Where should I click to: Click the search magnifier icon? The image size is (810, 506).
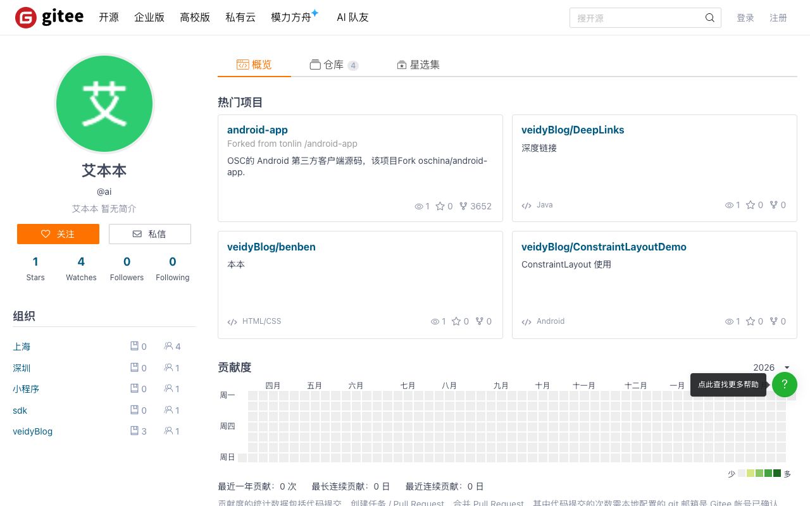(x=710, y=18)
